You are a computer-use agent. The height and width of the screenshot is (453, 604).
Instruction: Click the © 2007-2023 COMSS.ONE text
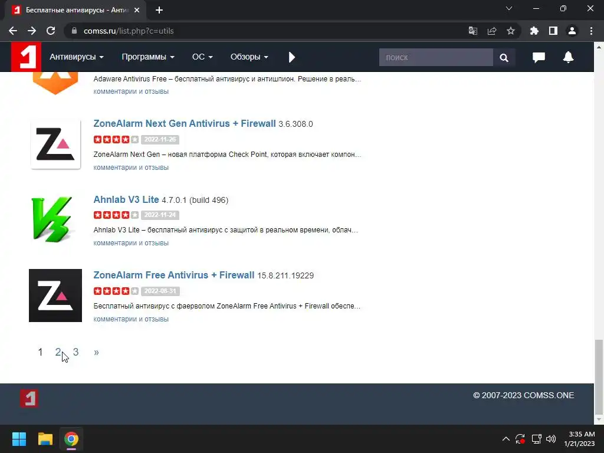(x=524, y=395)
